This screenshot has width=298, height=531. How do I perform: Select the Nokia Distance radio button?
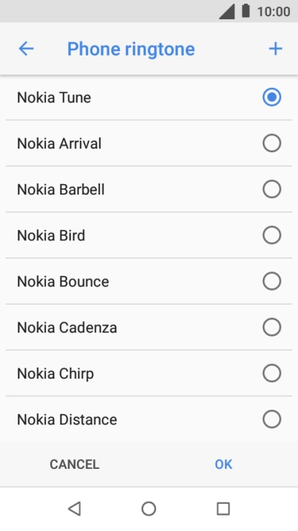click(271, 419)
